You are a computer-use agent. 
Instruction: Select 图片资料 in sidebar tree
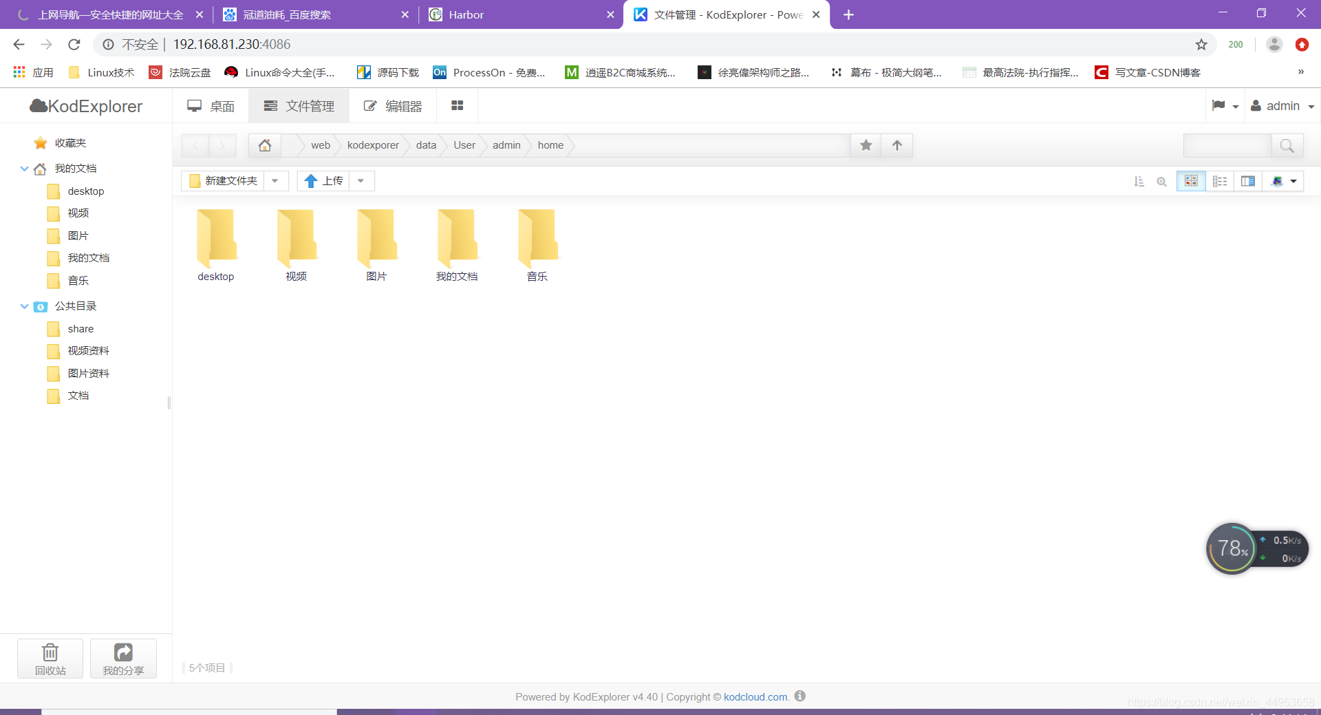click(x=78, y=374)
